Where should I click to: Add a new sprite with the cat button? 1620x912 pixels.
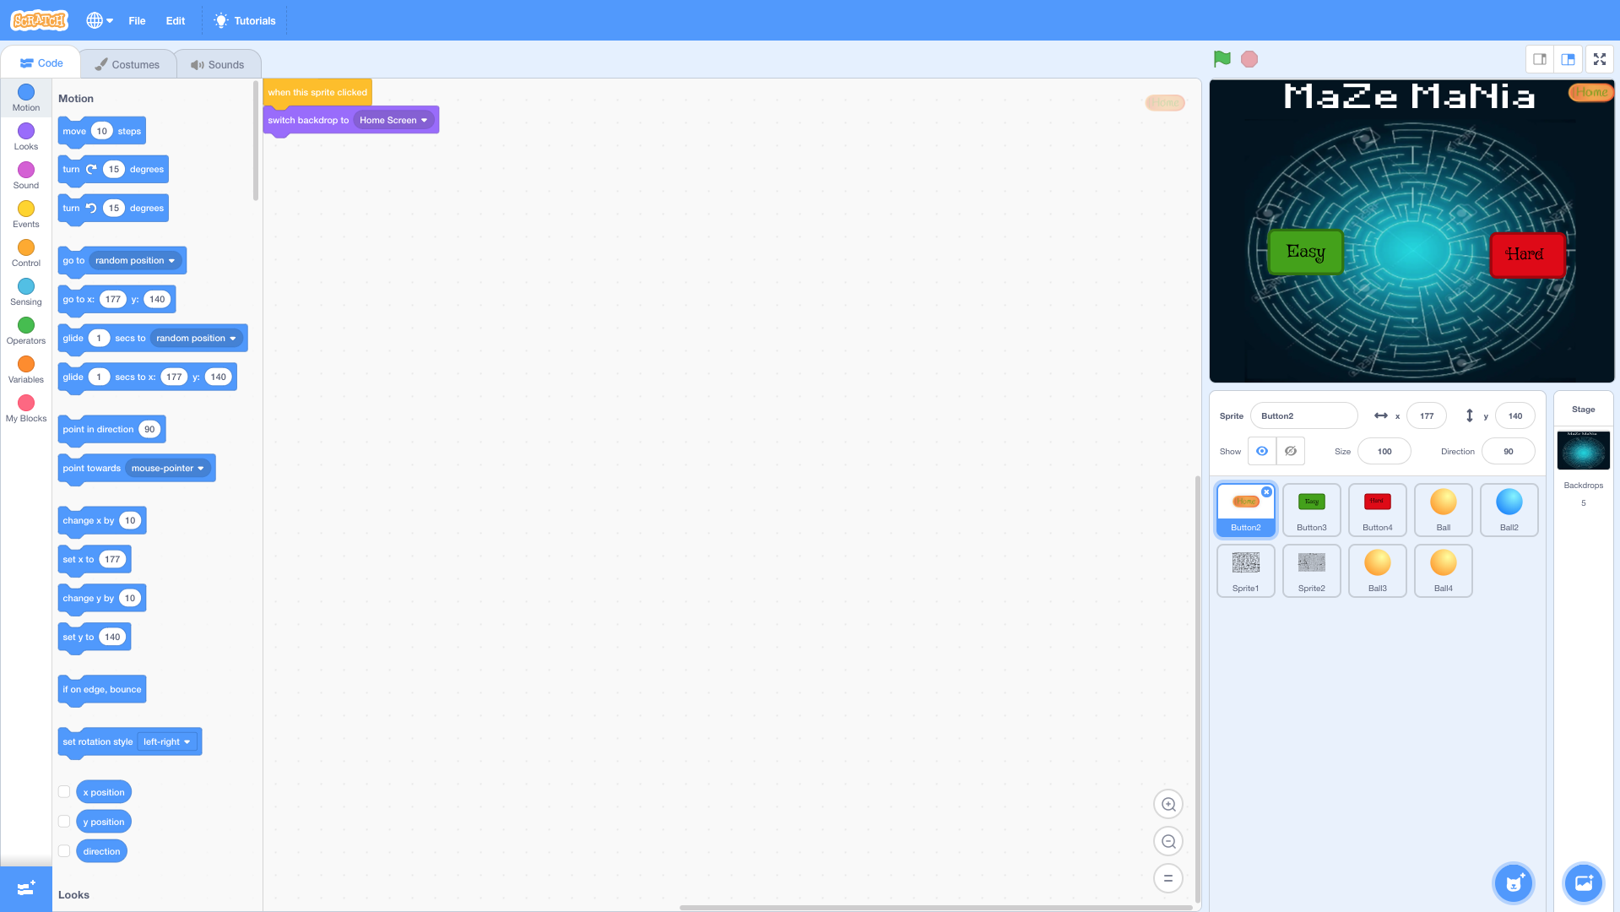click(x=1514, y=882)
